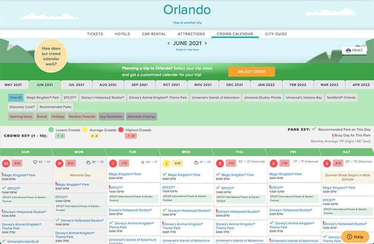Click the cloud weather icon on Wednesday 2
This screenshot has height=244, width=374.
coord(196,162)
